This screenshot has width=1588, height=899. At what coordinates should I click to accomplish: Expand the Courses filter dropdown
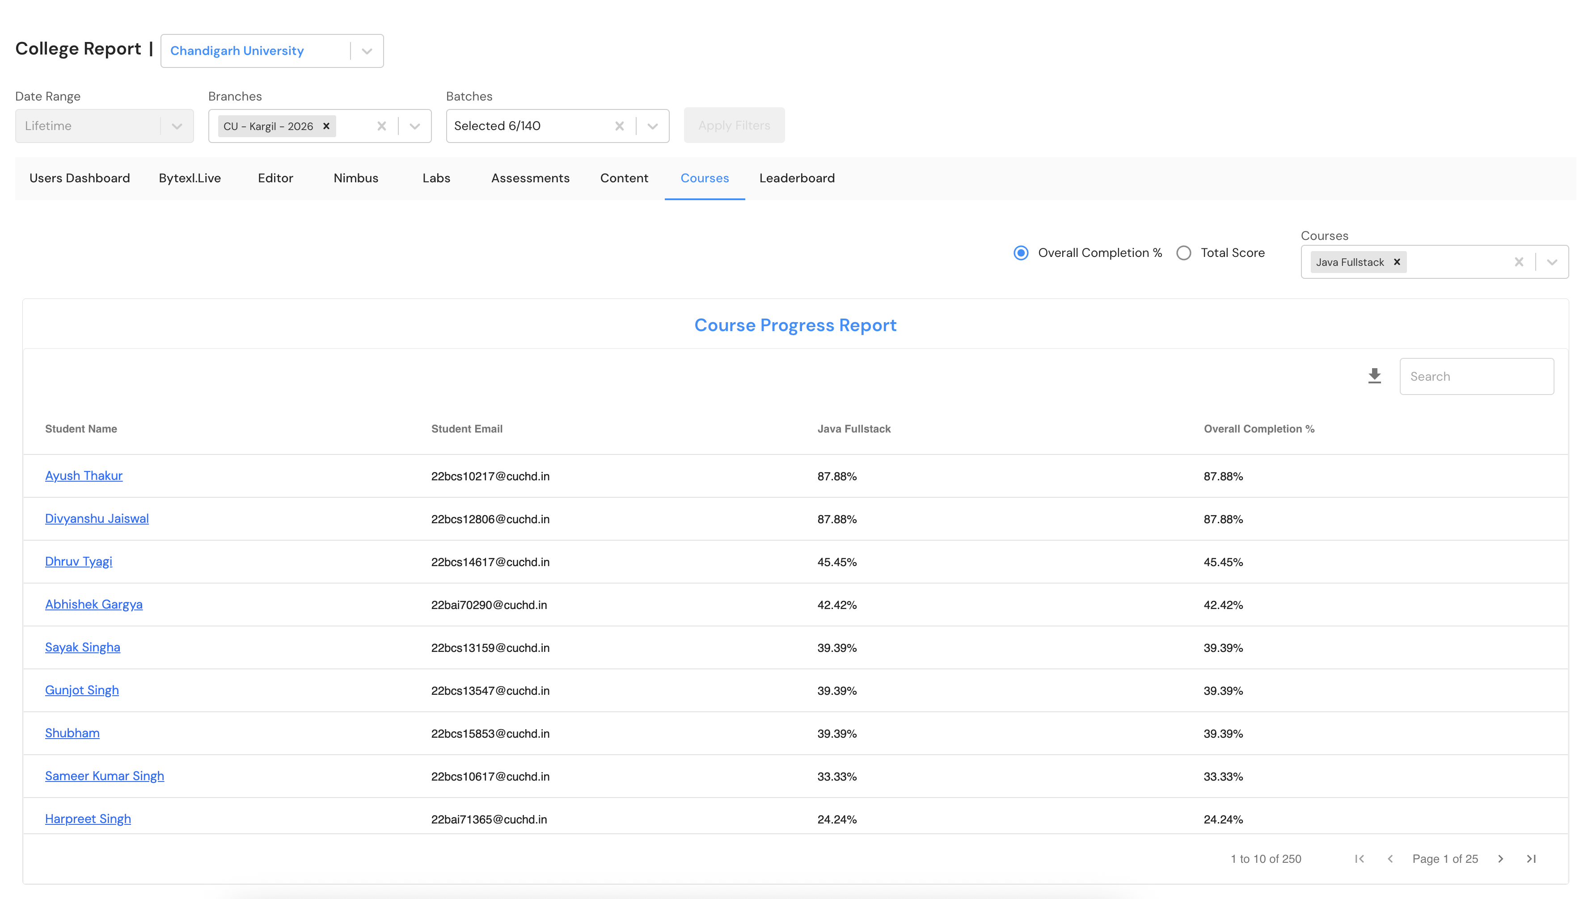click(1551, 262)
